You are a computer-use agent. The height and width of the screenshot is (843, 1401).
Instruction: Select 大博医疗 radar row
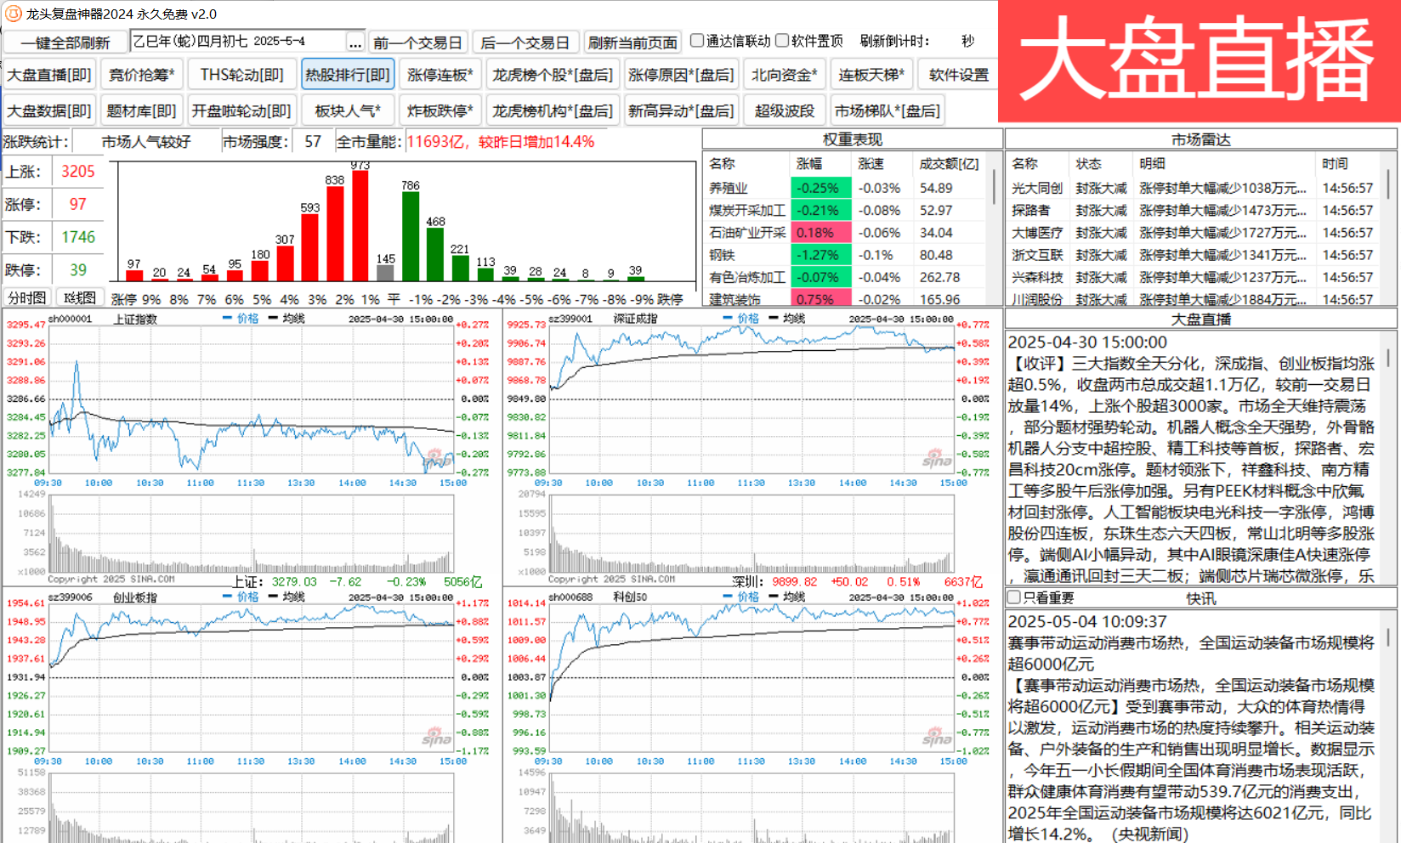[1193, 232]
